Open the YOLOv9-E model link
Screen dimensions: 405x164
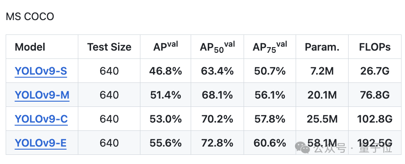click(41, 143)
